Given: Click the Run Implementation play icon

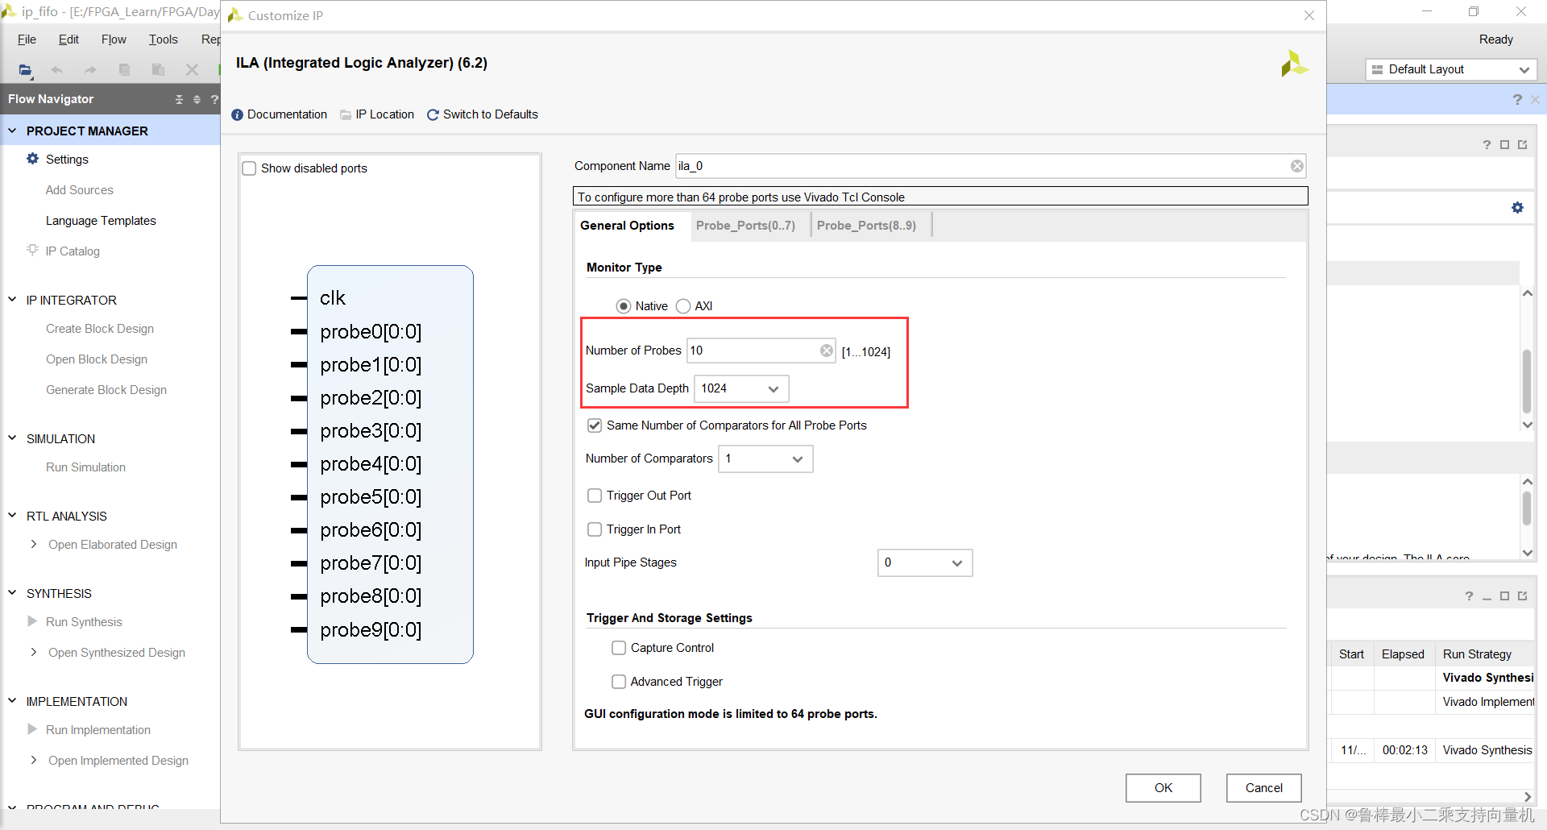Looking at the screenshot, I should click(x=32, y=729).
